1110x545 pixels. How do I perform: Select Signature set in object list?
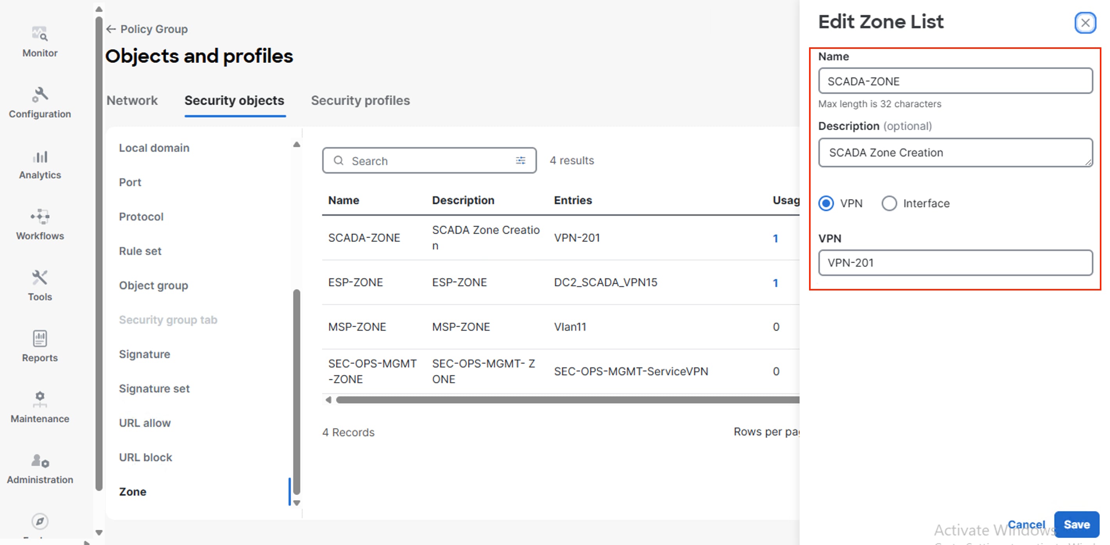(x=154, y=389)
